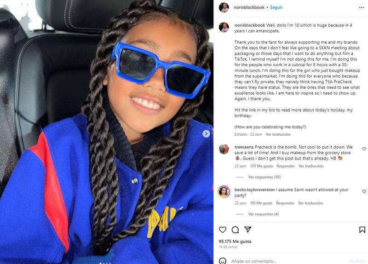View treesaenz's profile avatar
This screenshot has width=368, height=264.
tap(224, 149)
